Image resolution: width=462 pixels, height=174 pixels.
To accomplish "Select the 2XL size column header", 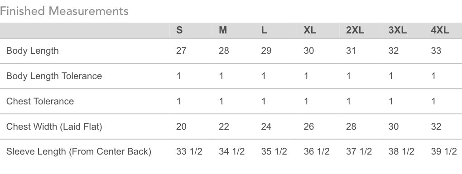I will pos(355,30).
